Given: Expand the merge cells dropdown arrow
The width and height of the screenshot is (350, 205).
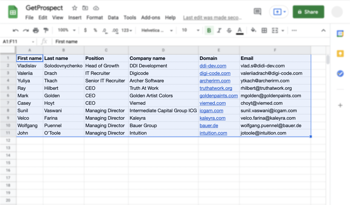Looking at the screenshot, I should click(x=283, y=30).
